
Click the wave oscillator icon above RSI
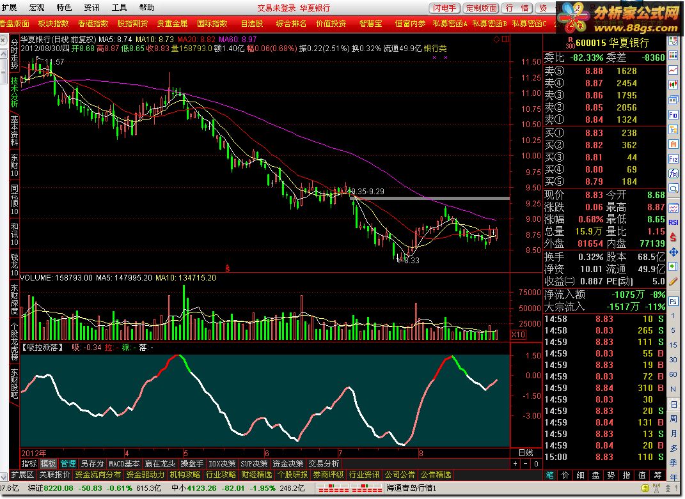coord(673,208)
